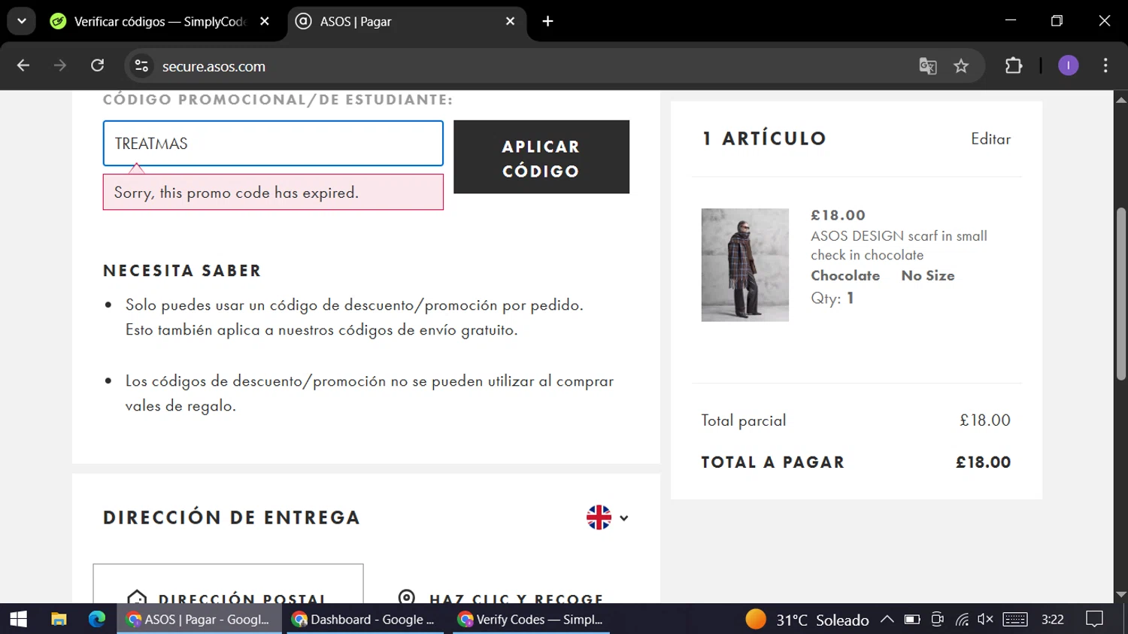
Task: Click ASOS DESIGN scarf product name
Action: point(899,245)
